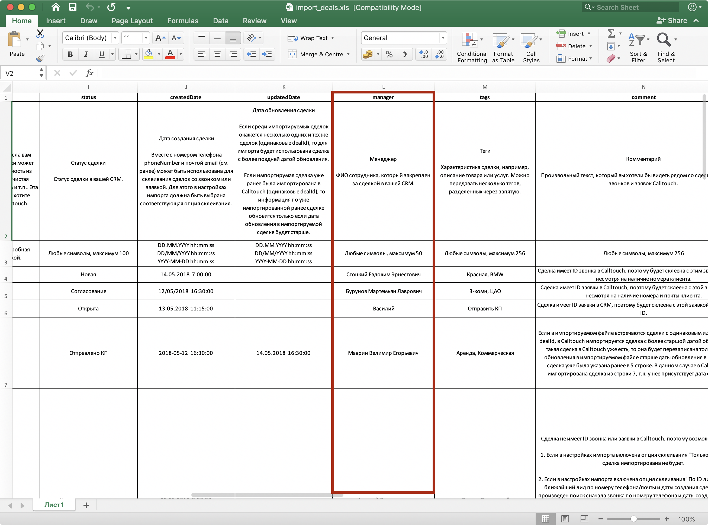Open Conditional Formatting menu
The image size is (708, 525).
tap(472, 48)
